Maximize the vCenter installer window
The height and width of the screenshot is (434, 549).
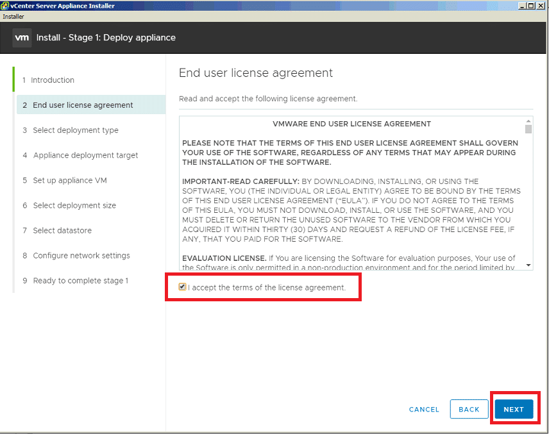[531, 6]
